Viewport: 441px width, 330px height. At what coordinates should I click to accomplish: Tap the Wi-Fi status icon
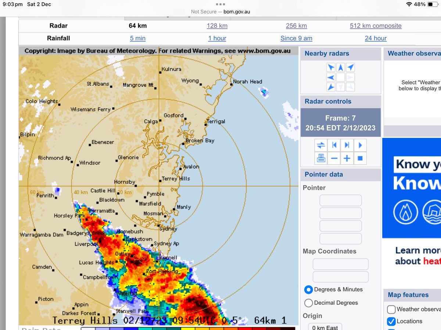(409, 4)
